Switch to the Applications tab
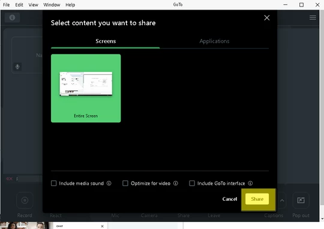The height and width of the screenshot is (229, 324). tap(214, 41)
